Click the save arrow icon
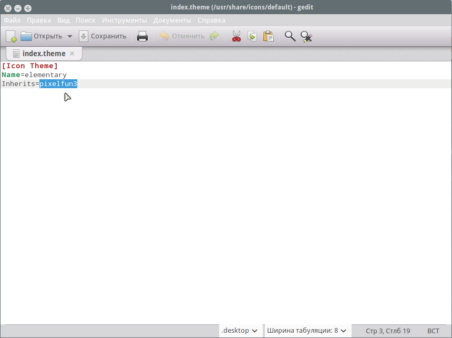Screen dimensions: 452x338 tap(84, 36)
